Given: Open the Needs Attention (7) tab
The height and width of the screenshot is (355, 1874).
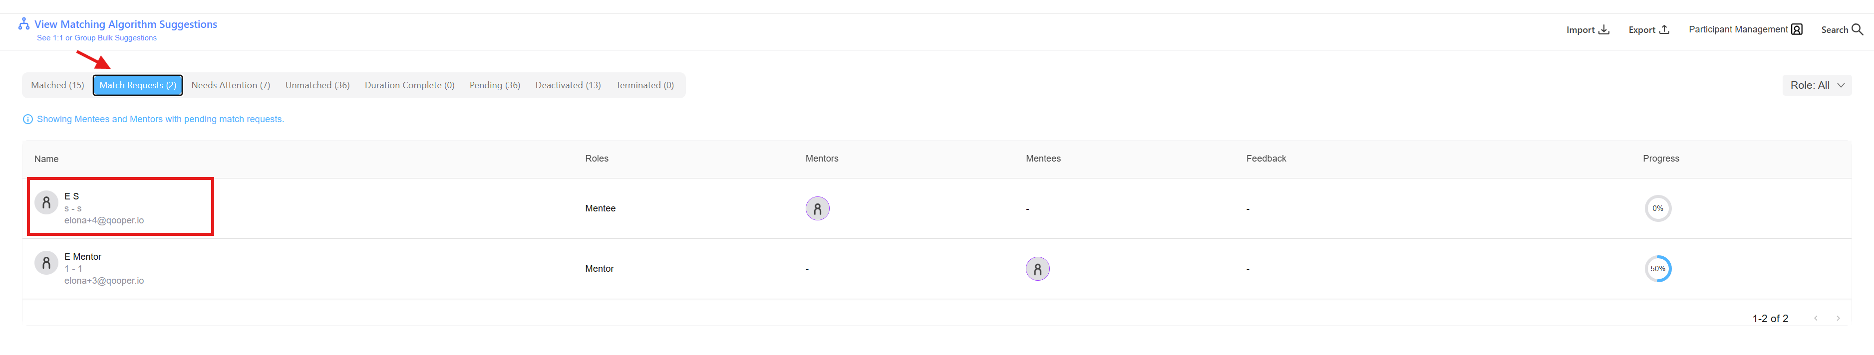Looking at the screenshot, I should coord(231,86).
